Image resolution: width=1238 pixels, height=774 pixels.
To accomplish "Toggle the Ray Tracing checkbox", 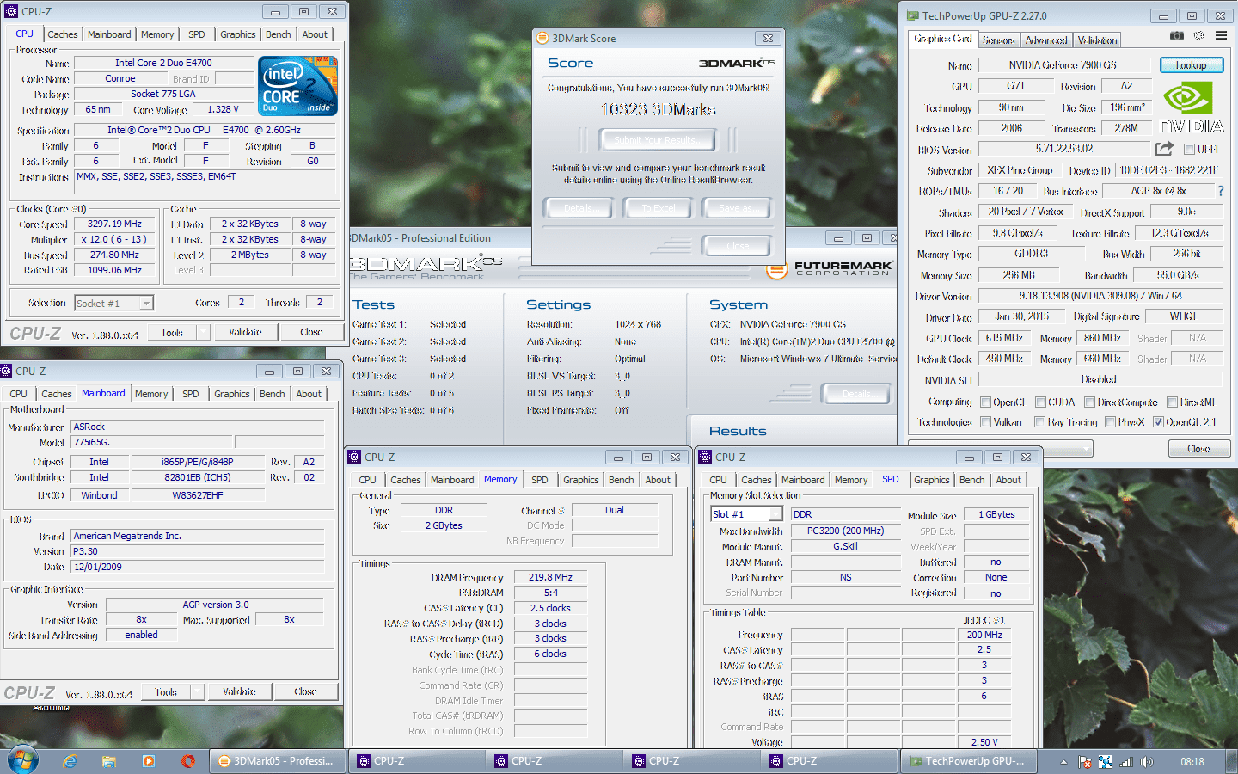I will [1040, 422].
